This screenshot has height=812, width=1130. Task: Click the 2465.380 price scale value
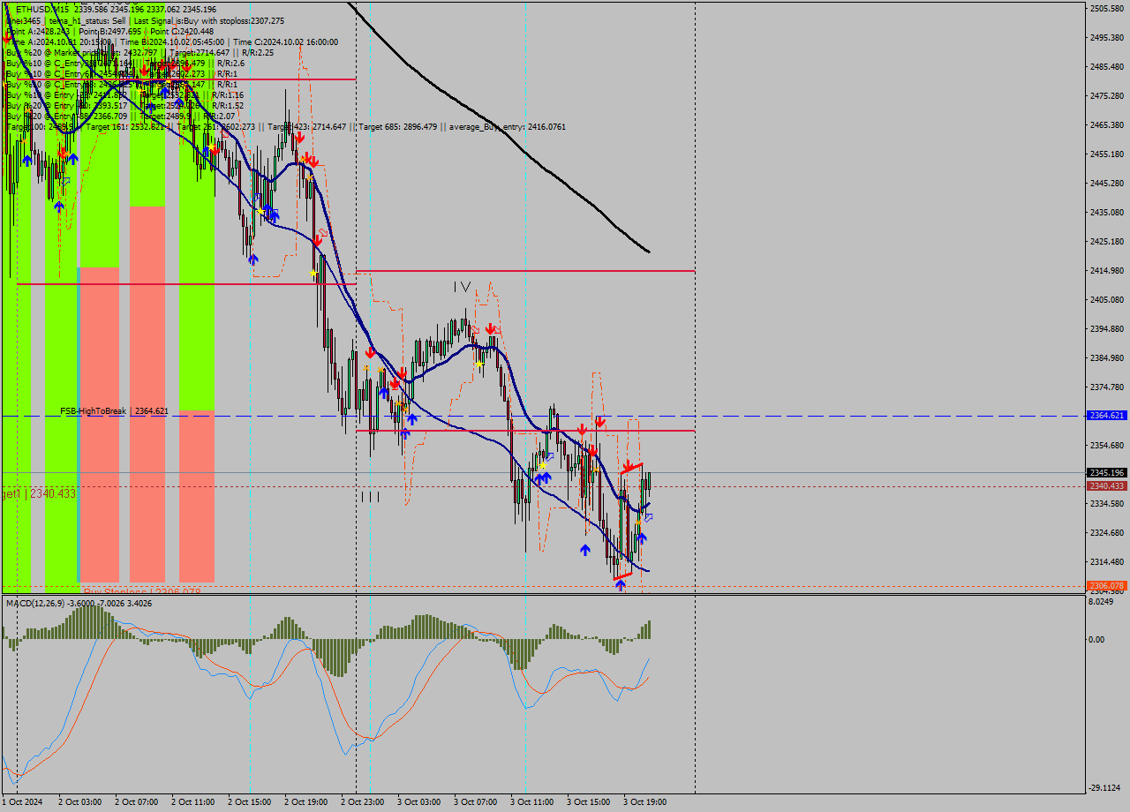click(1107, 125)
